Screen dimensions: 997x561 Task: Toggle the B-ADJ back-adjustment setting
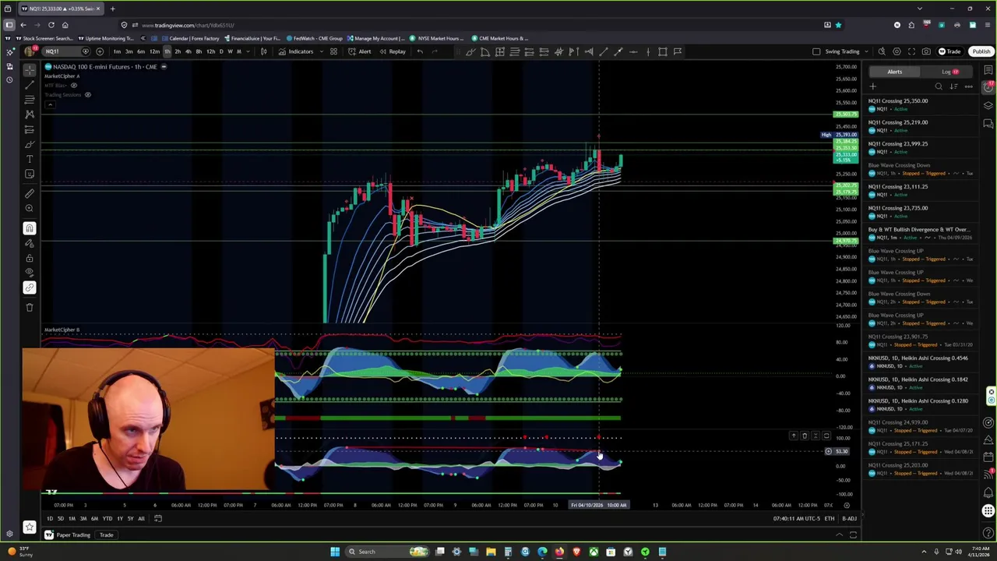click(849, 519)
